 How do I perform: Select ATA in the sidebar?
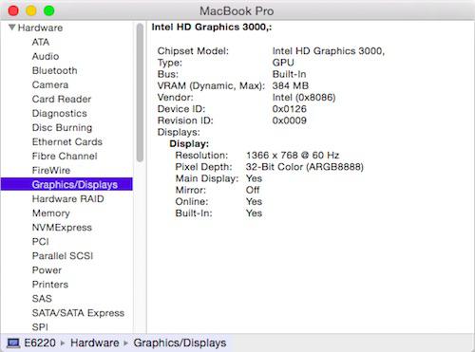41,42
